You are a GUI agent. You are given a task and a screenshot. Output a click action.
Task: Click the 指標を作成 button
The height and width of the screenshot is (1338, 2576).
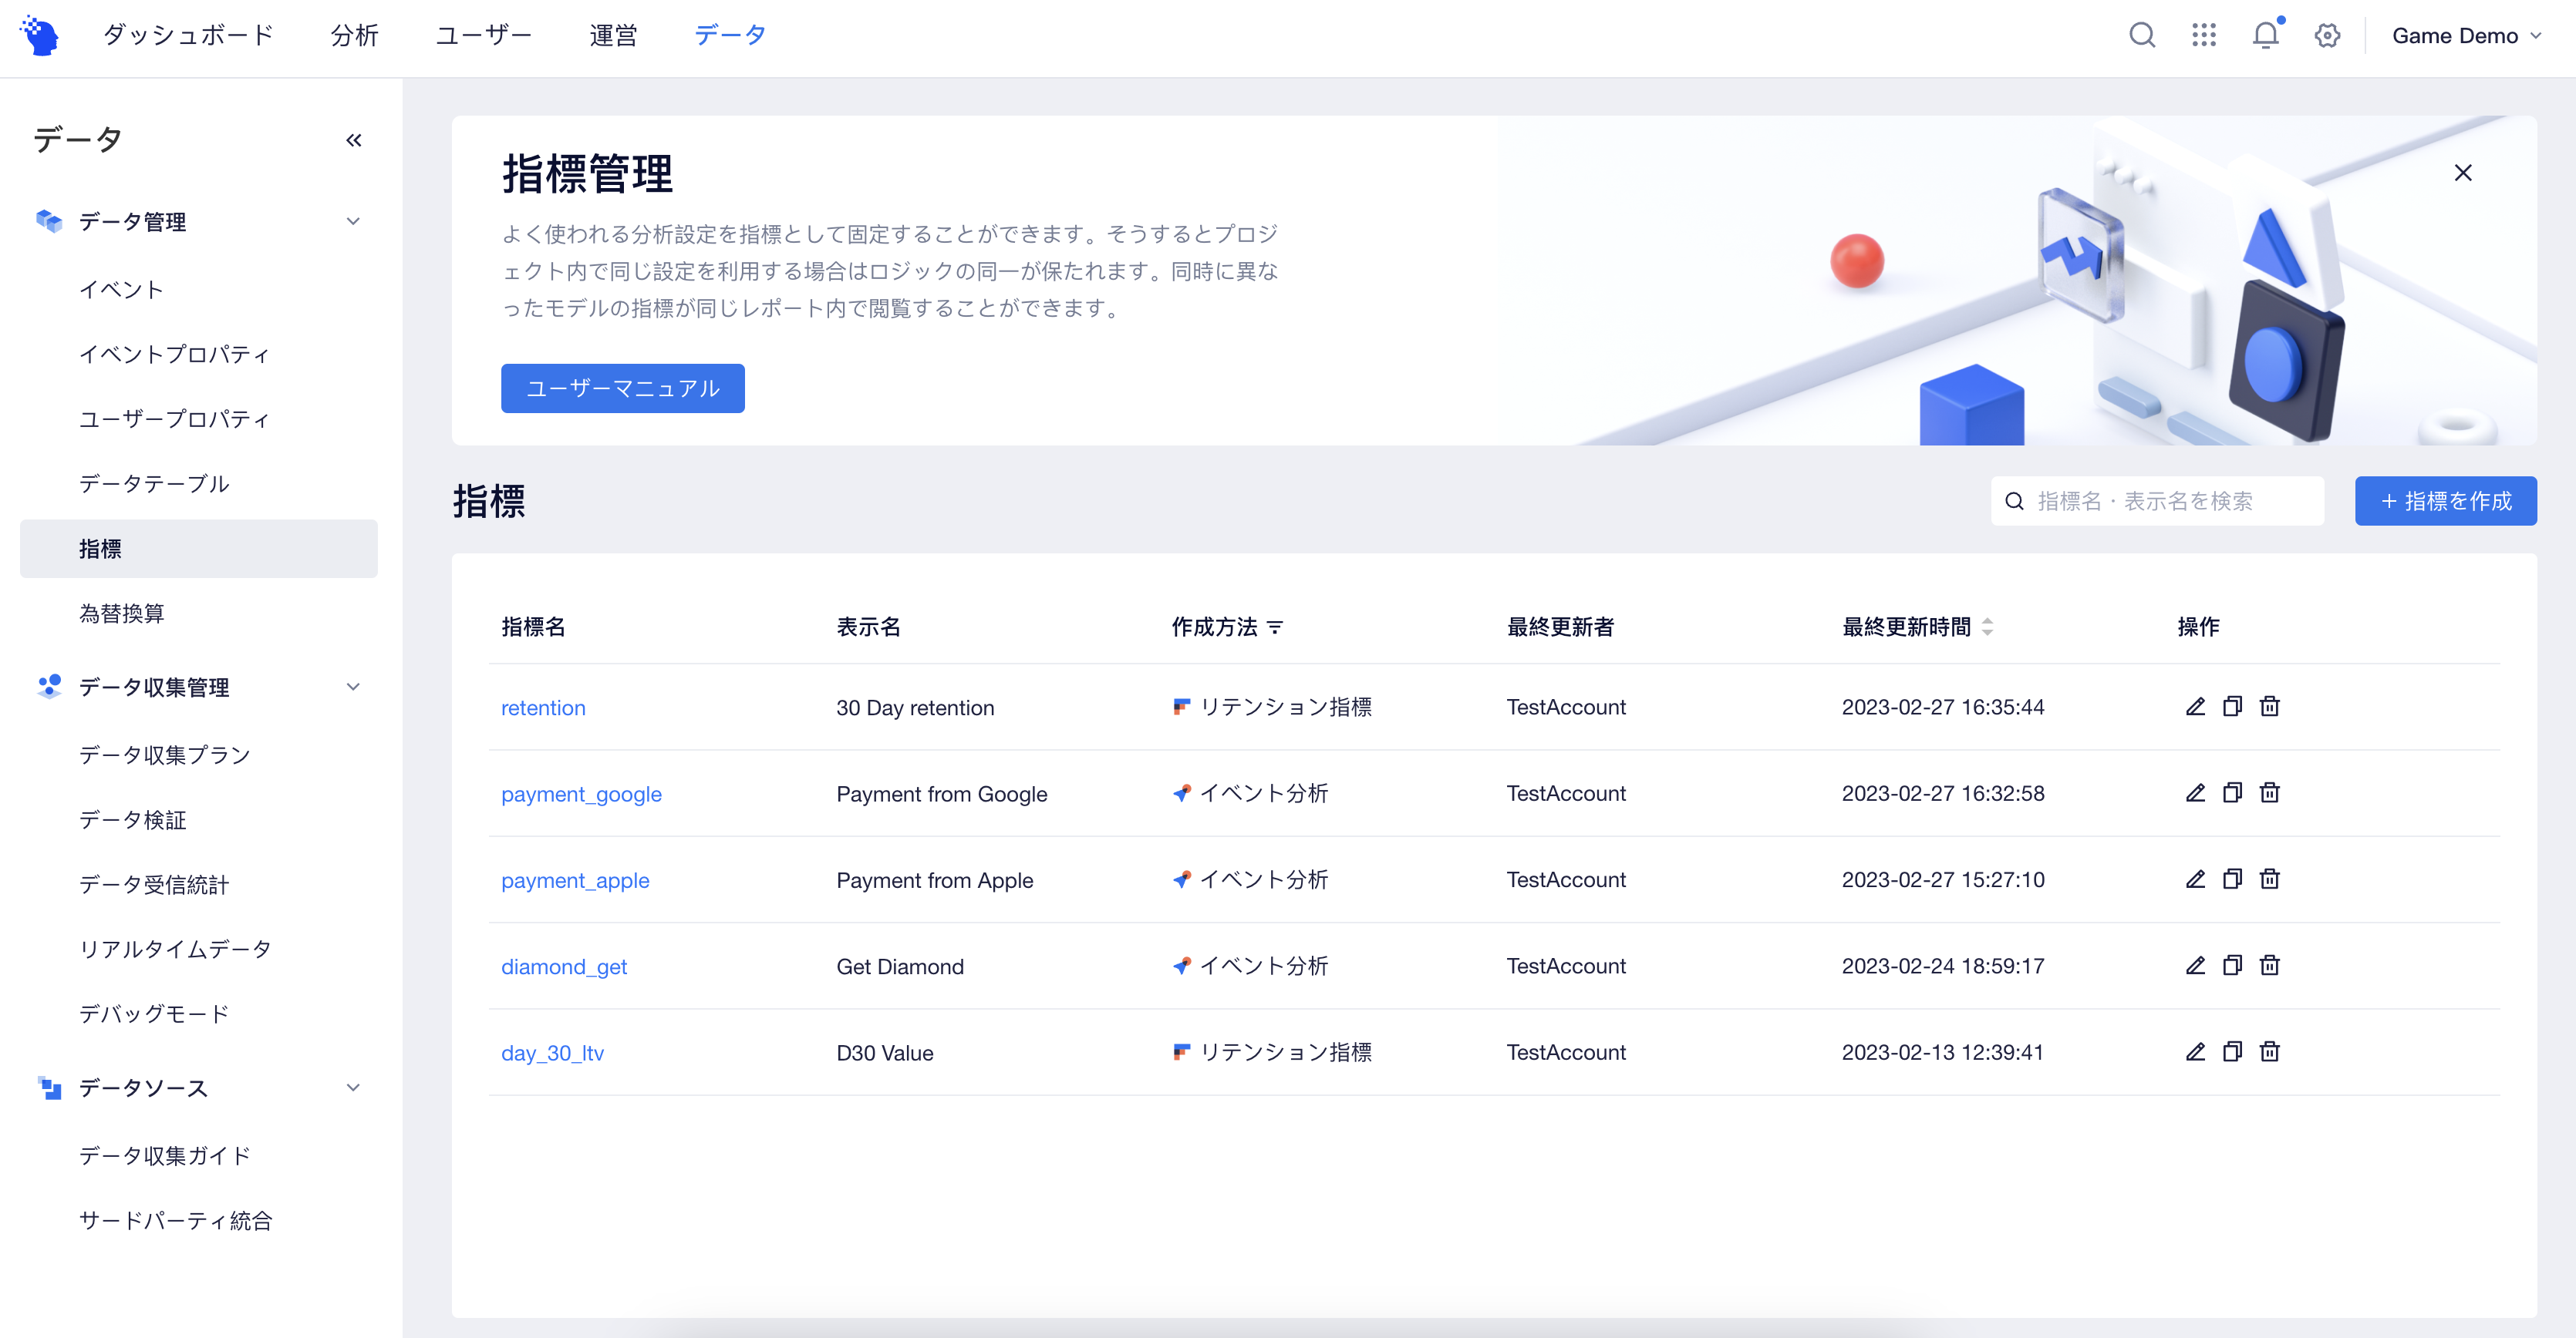2445,501
